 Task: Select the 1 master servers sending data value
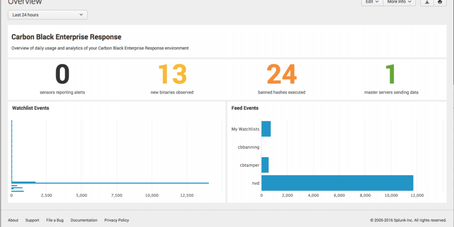[391, 75]
